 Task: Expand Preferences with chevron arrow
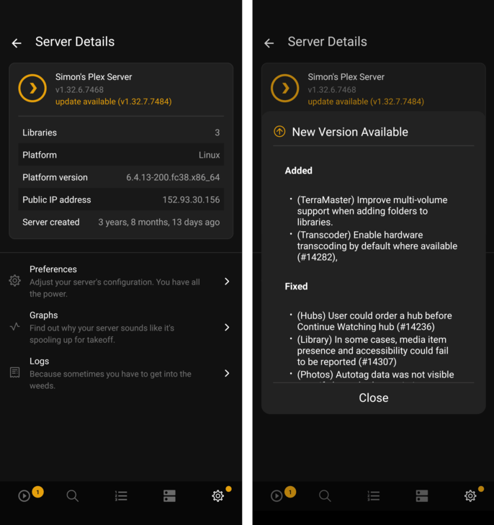(227, 282)
